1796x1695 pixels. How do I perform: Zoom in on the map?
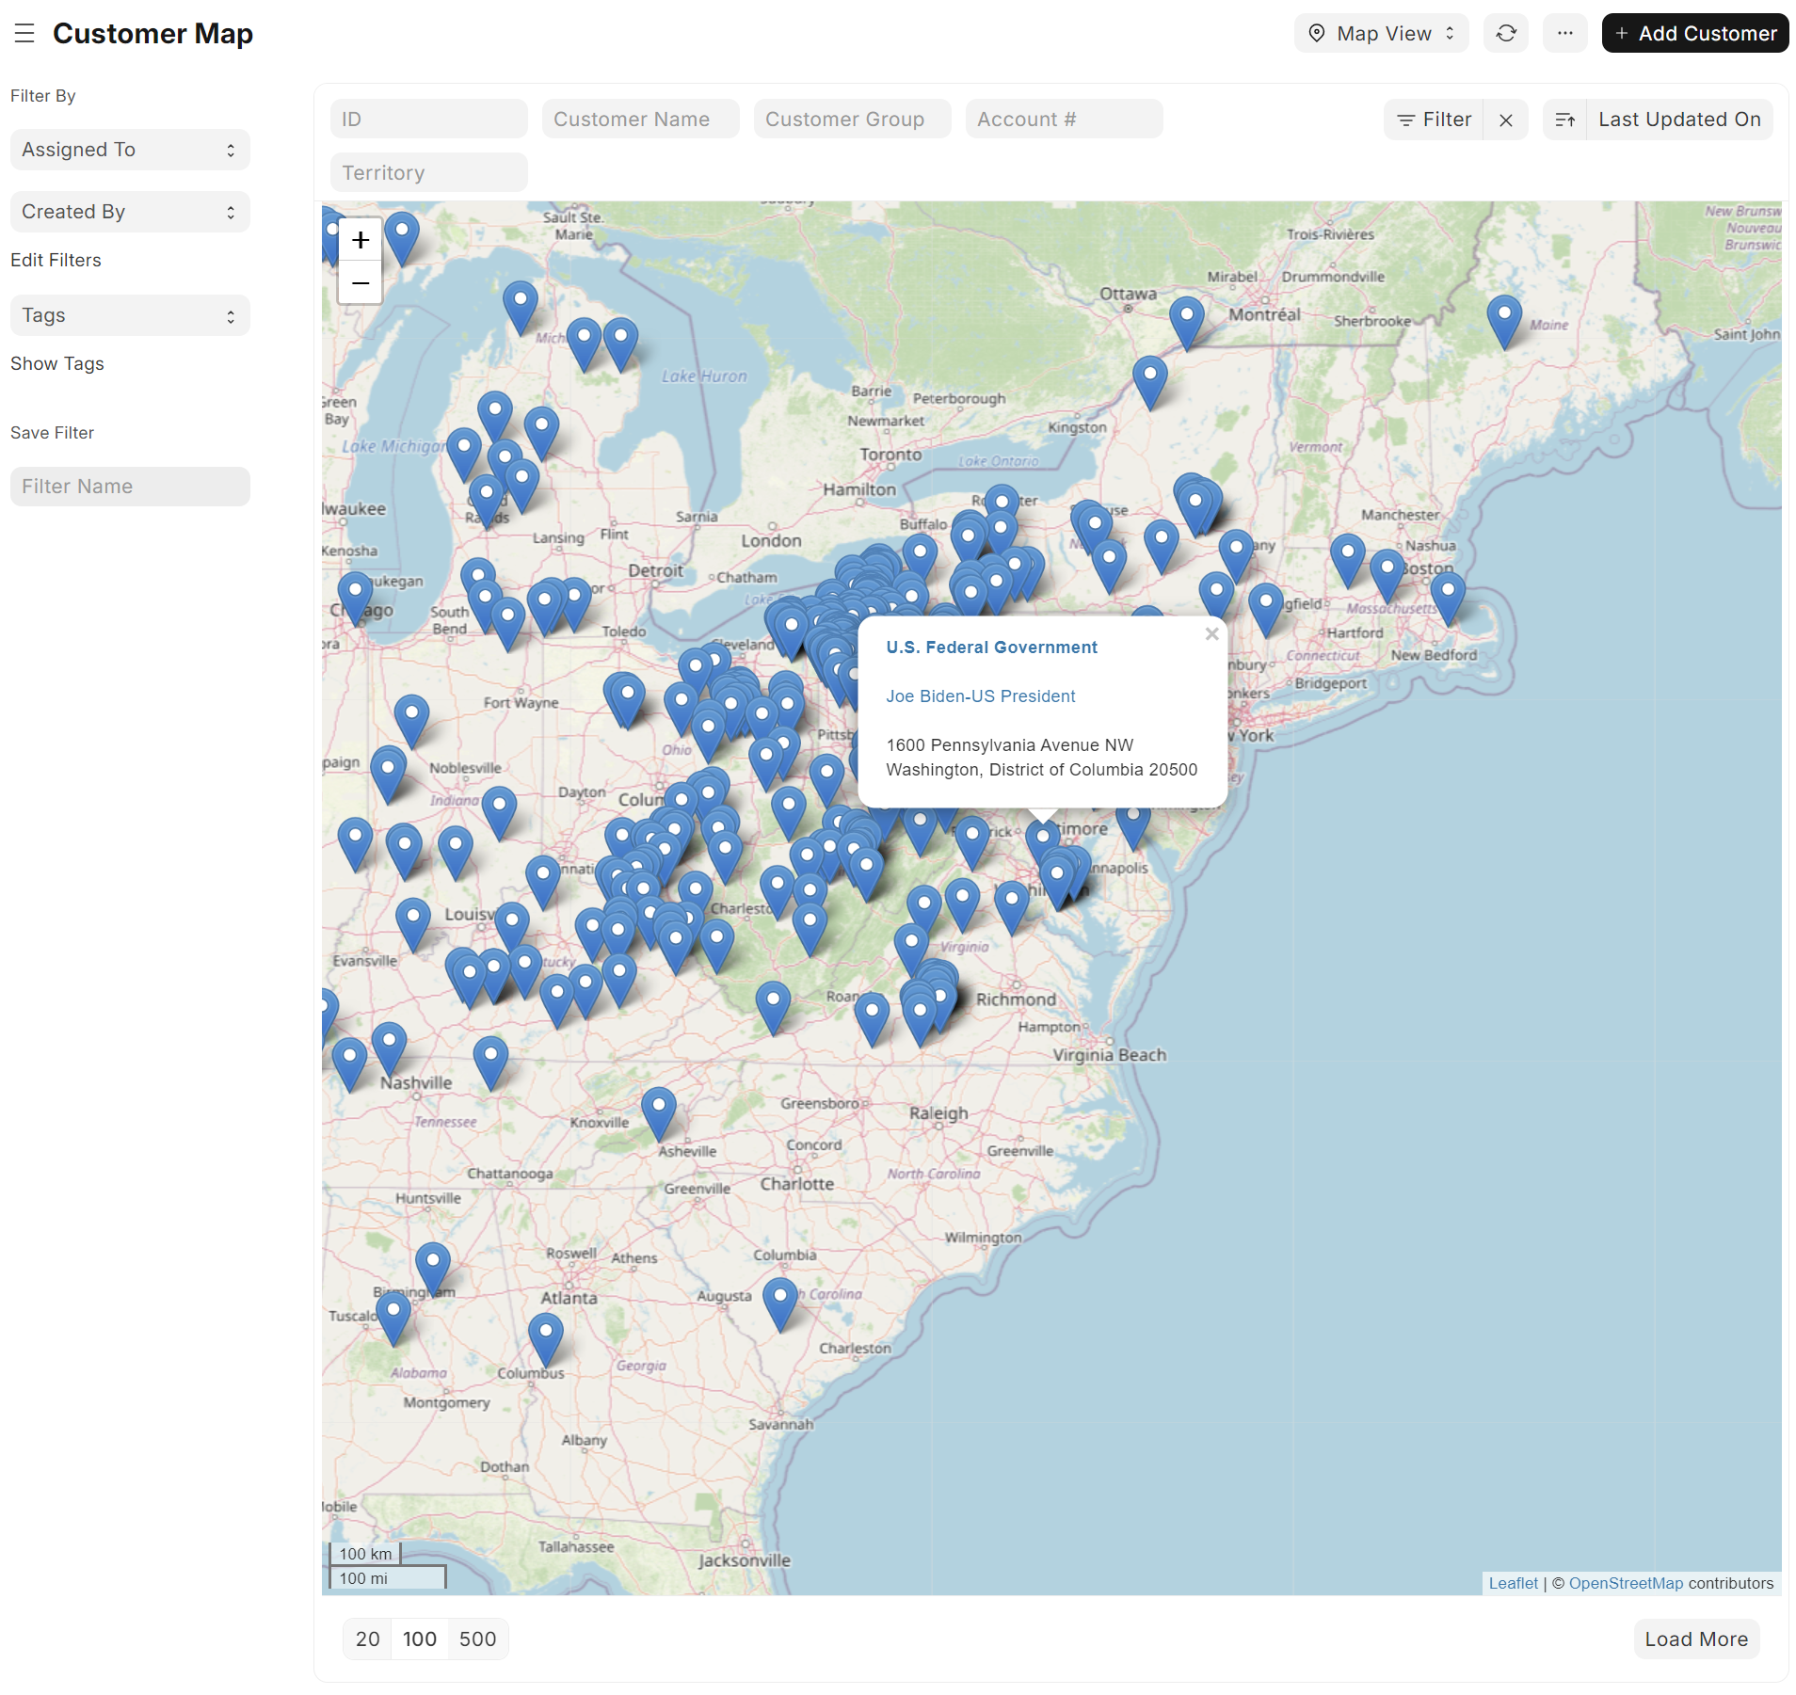click(361, 241)
